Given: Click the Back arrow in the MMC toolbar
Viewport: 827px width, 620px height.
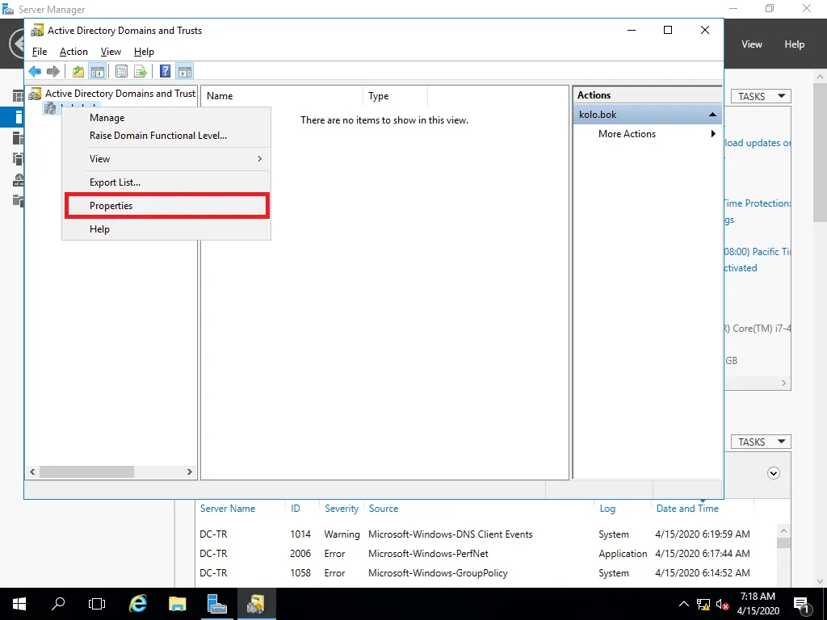Looking at the screenshot, I should click(x=36, y=71).
